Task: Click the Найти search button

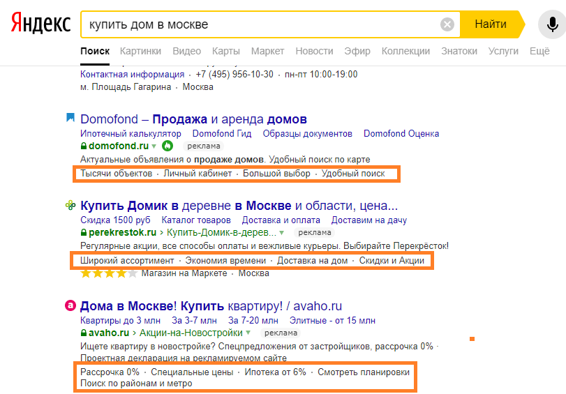Action: click(491, 24)
